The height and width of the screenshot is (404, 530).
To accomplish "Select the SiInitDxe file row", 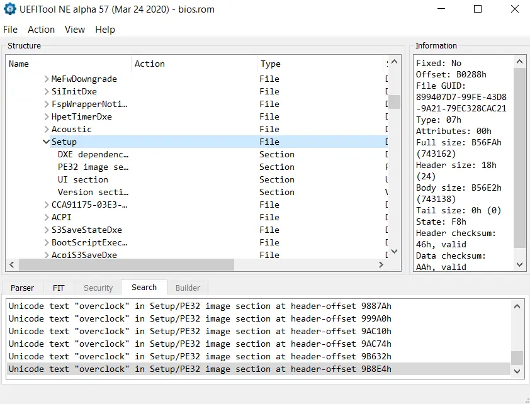I will click(197, 91).
